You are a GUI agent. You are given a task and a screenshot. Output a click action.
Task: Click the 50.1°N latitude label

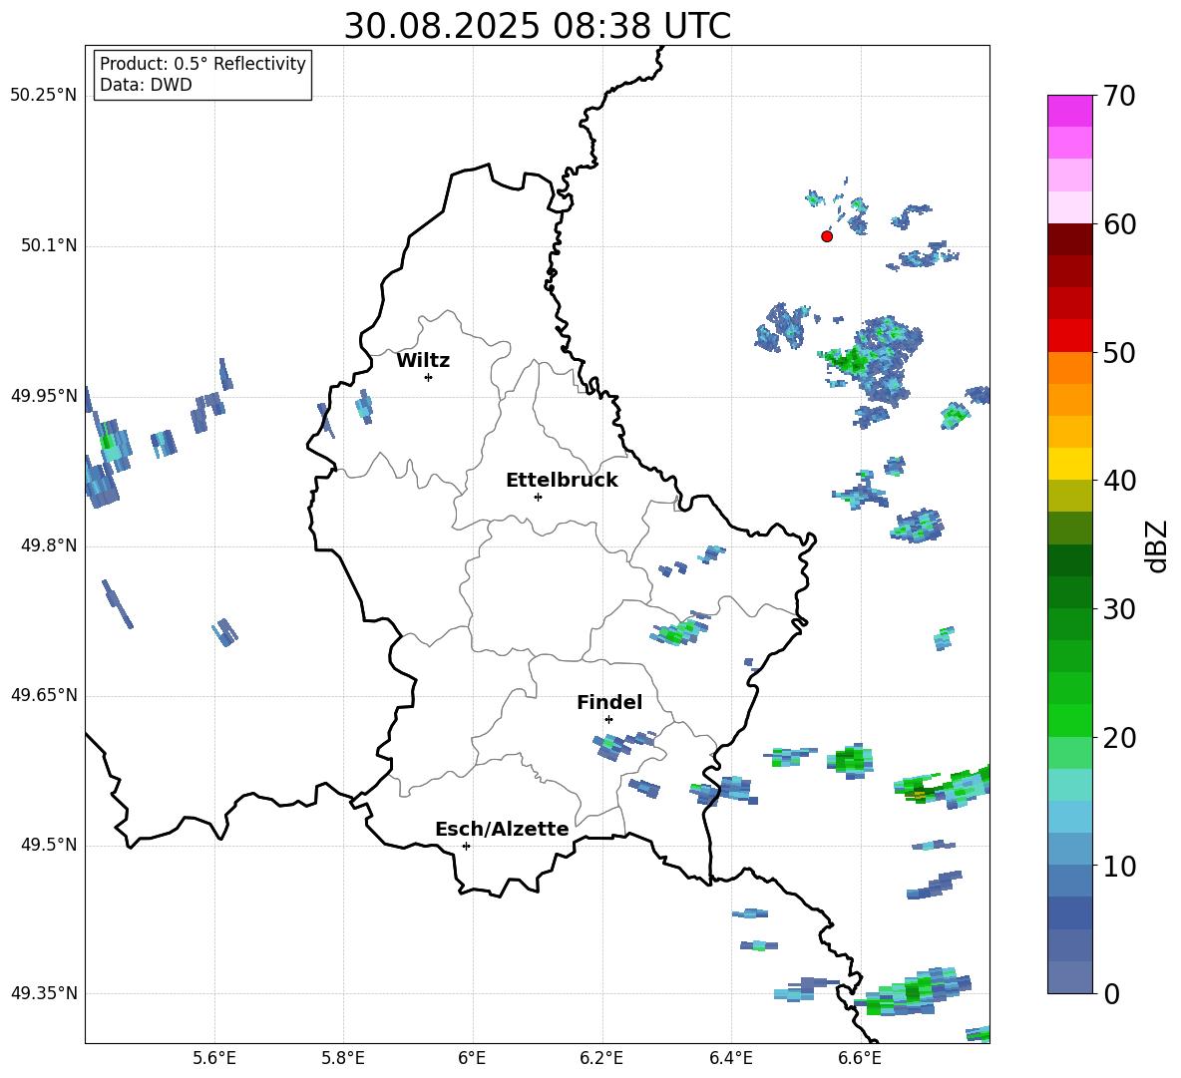click(49, 245)
